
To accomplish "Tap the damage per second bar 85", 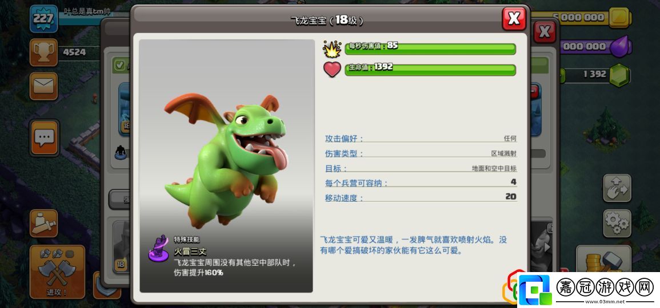I will pyautogui.click(x=430, y=48).
